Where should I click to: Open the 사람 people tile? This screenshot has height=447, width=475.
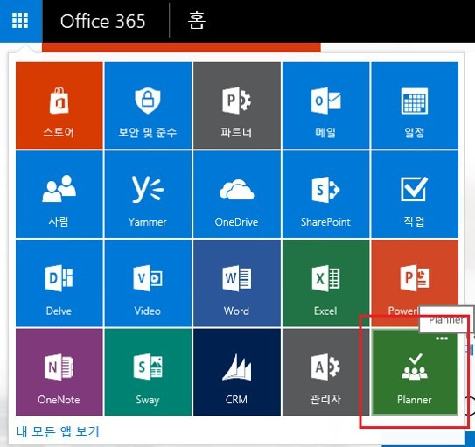59,194
